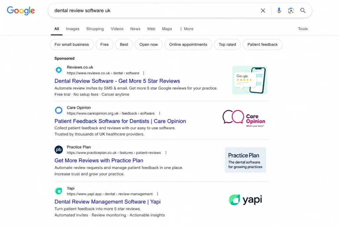Screen dimensions: 339x226
Task: Click the Reviews.co.uk site name
Action: [80, 67]
